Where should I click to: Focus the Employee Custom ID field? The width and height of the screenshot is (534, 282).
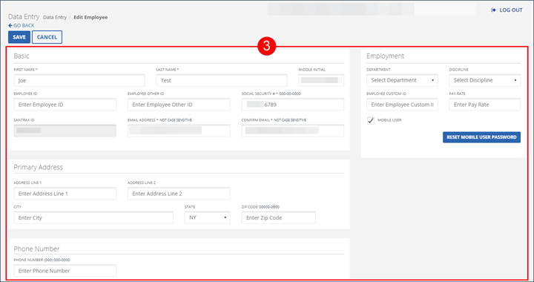[402, 105]
